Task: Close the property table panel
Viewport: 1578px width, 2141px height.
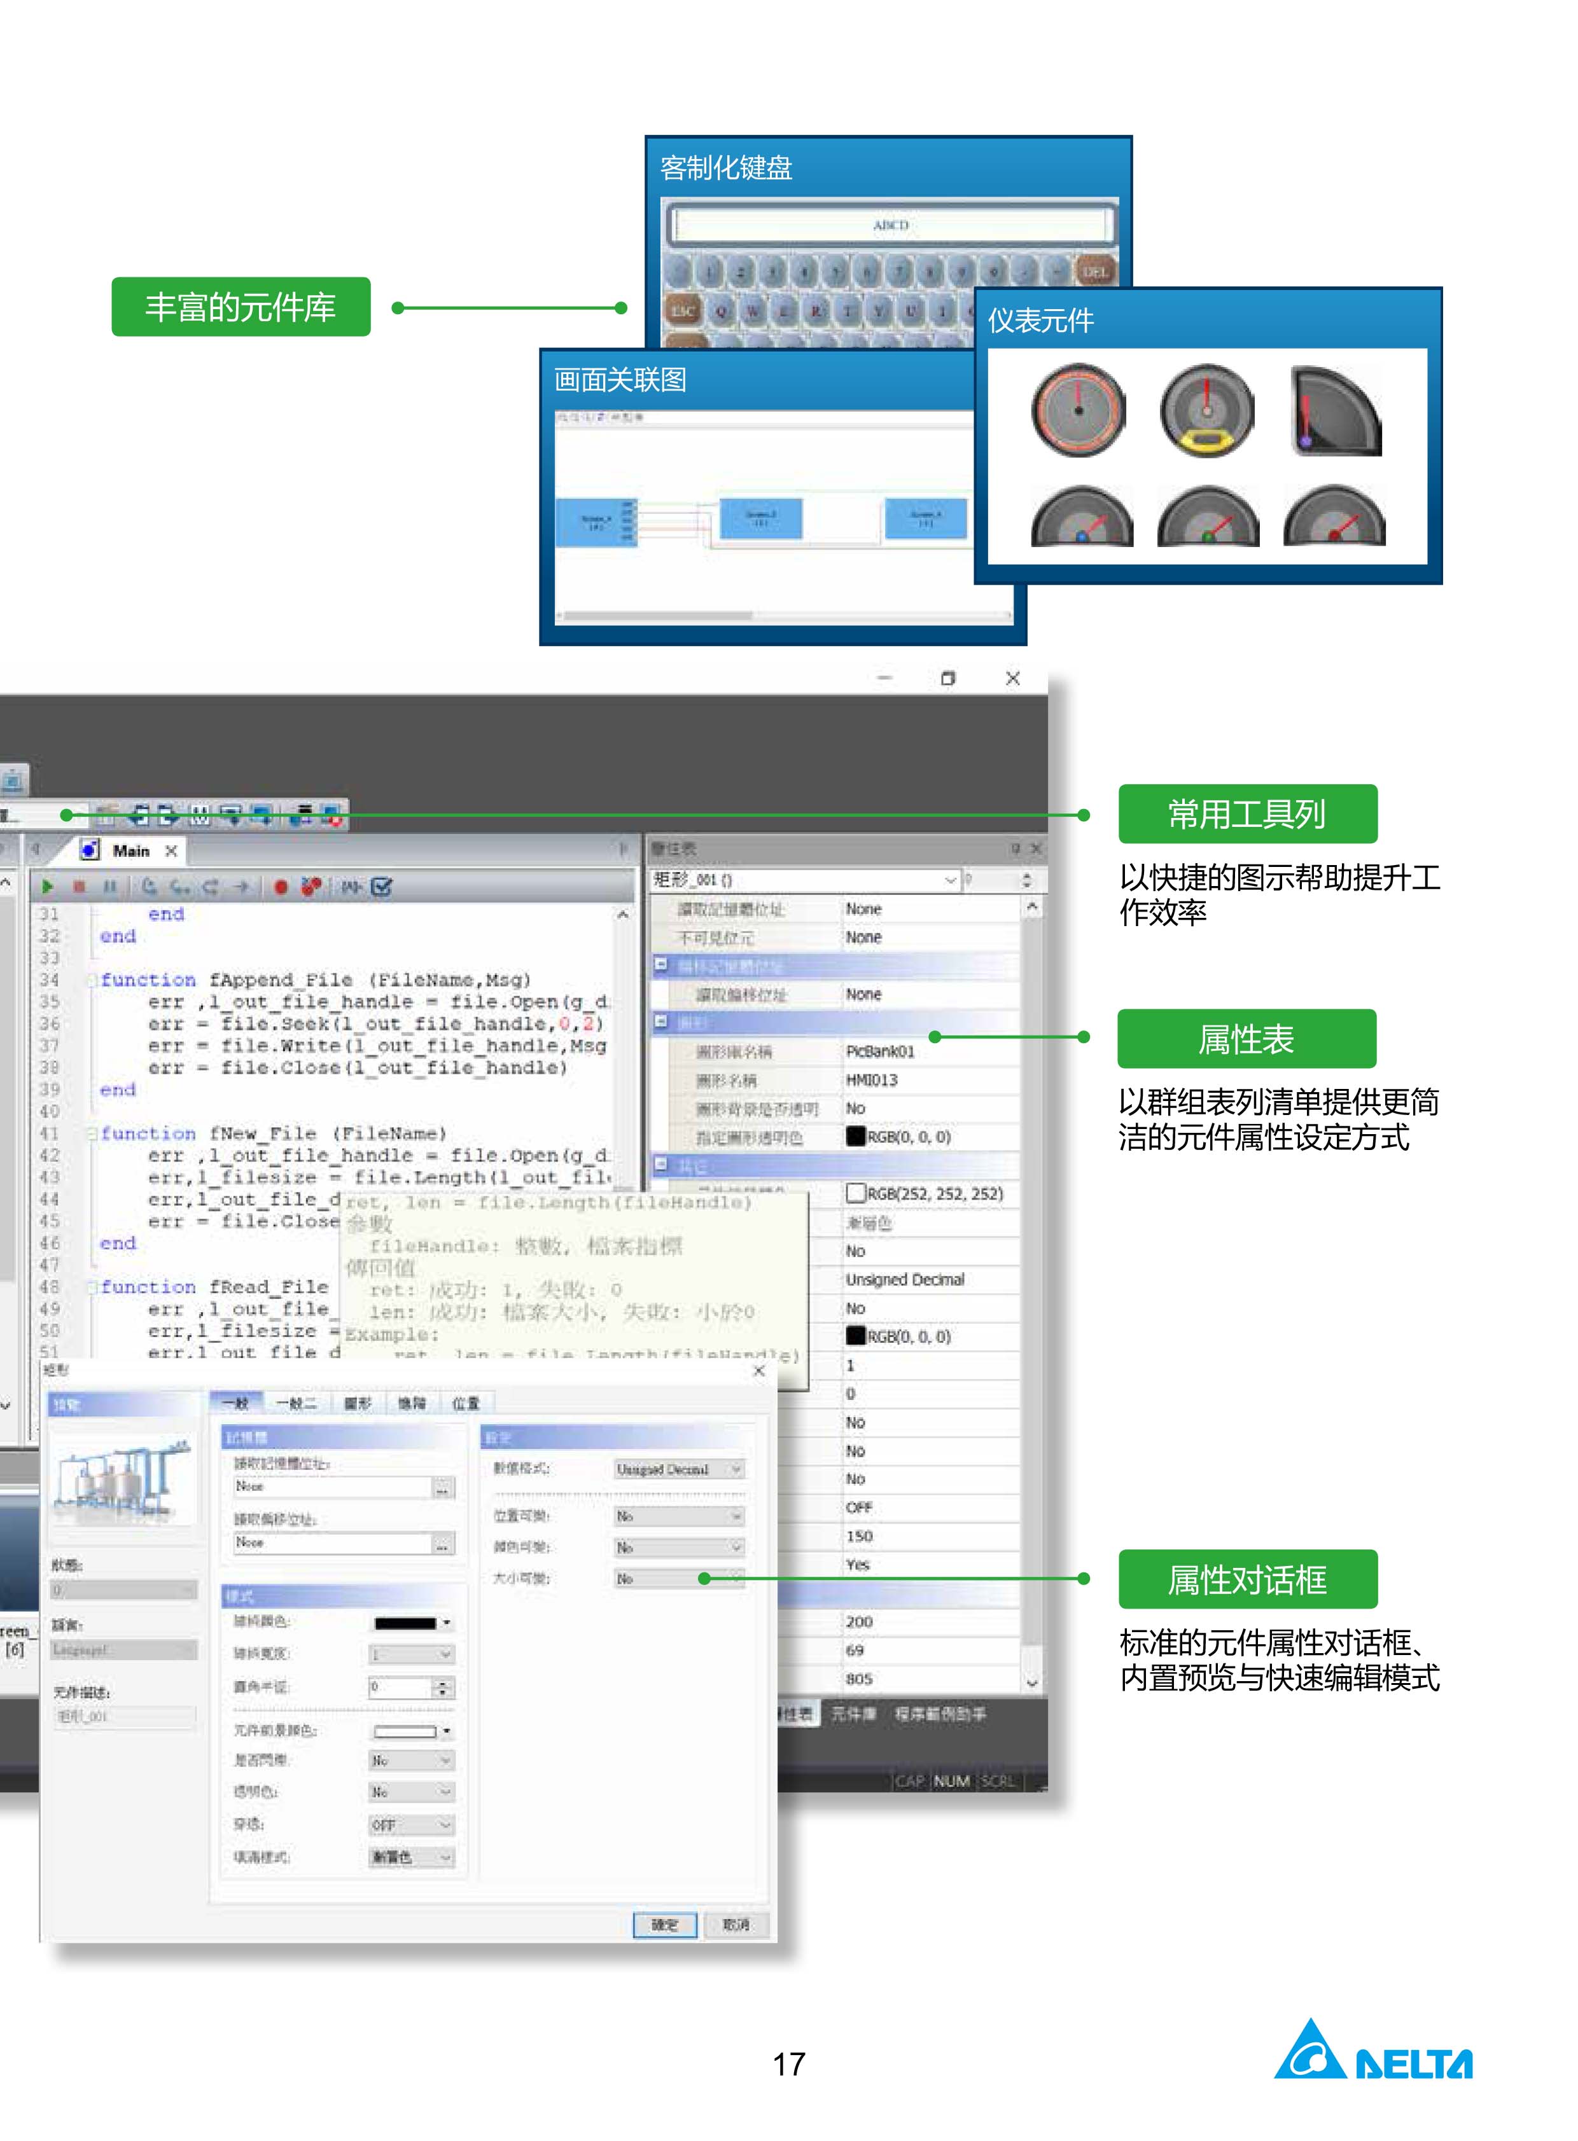Action: click(1037, 848)
